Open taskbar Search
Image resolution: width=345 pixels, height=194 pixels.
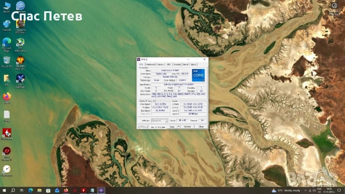click(13, 190)
